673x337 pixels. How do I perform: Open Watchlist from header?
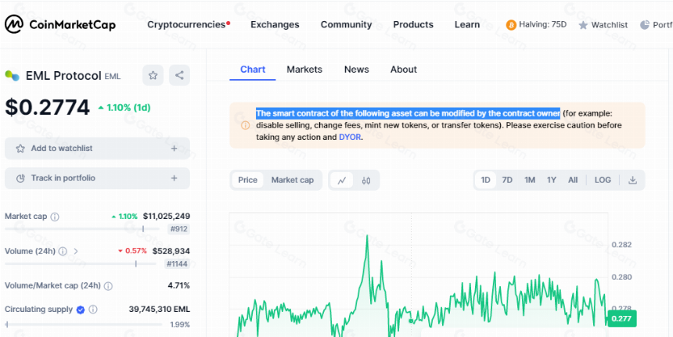point(603,25)
